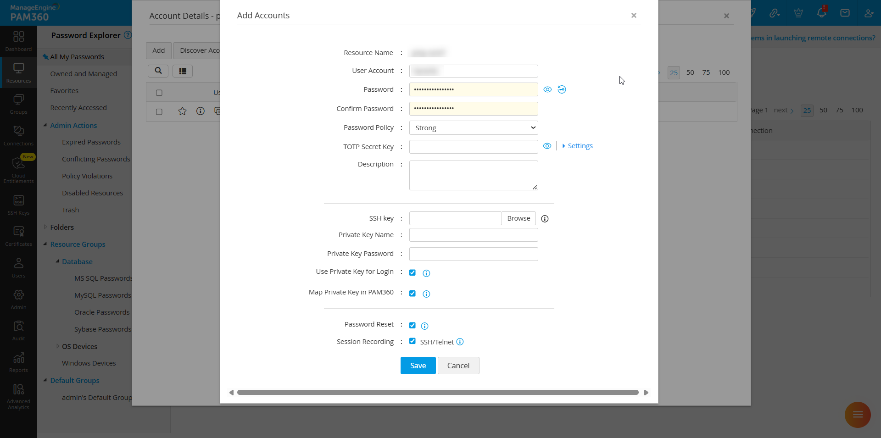The height and width of the screenshot is (438, 881).
Task: Generate a random password with the regenerate icon
Action: coord(562,89)
